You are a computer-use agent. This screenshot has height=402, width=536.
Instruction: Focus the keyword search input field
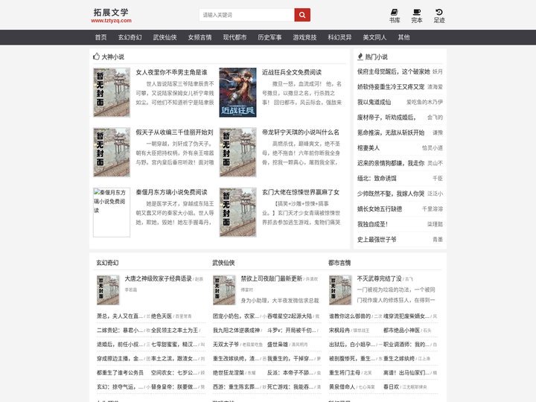click(x=246, y=15)
